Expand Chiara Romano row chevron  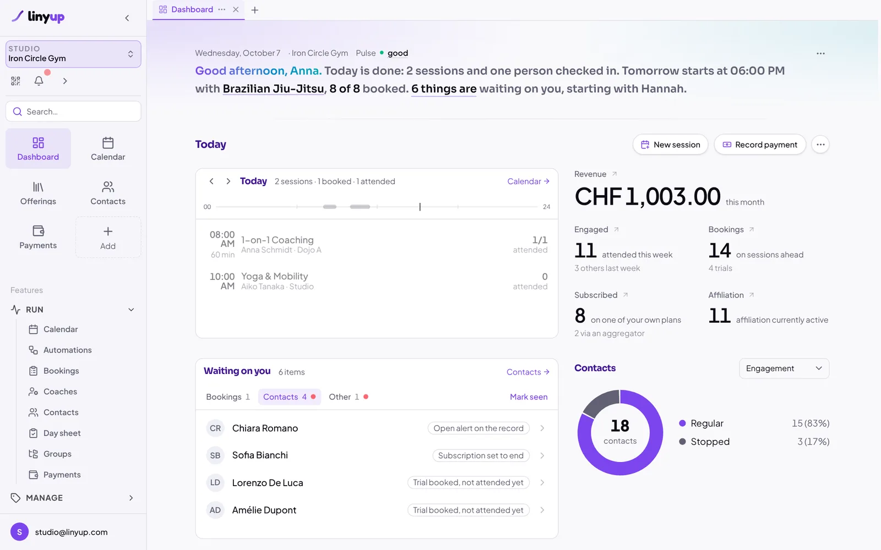pos(542,428)
